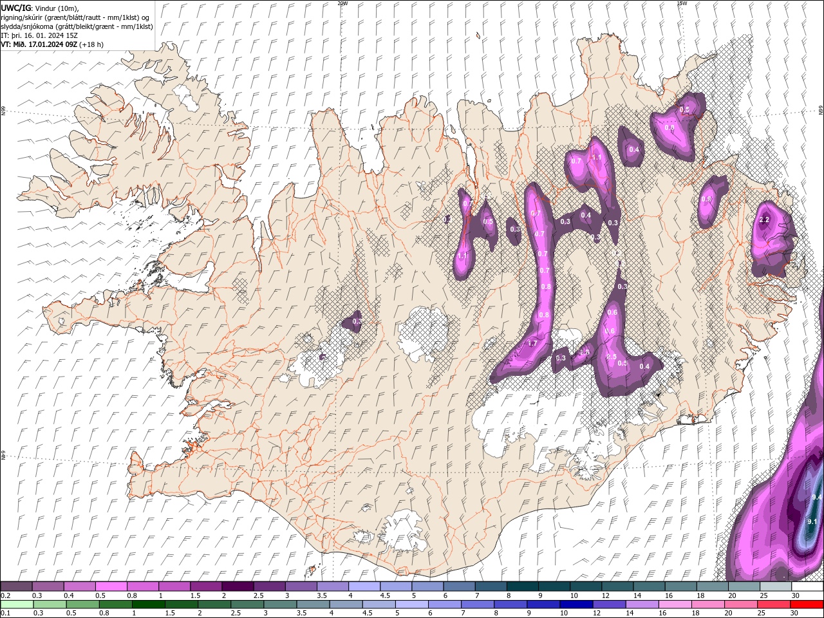Select the 30 bright red swatch in lower legend
This screenshot has height=618, width=824.
pyautogui.click(x=807, y=604)
